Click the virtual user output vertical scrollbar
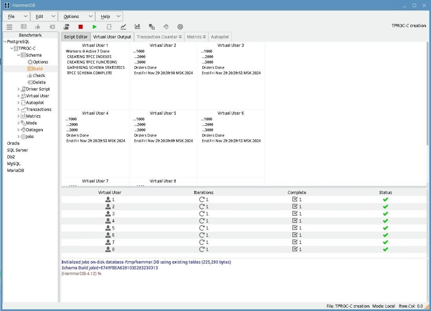 coord(428,94)
